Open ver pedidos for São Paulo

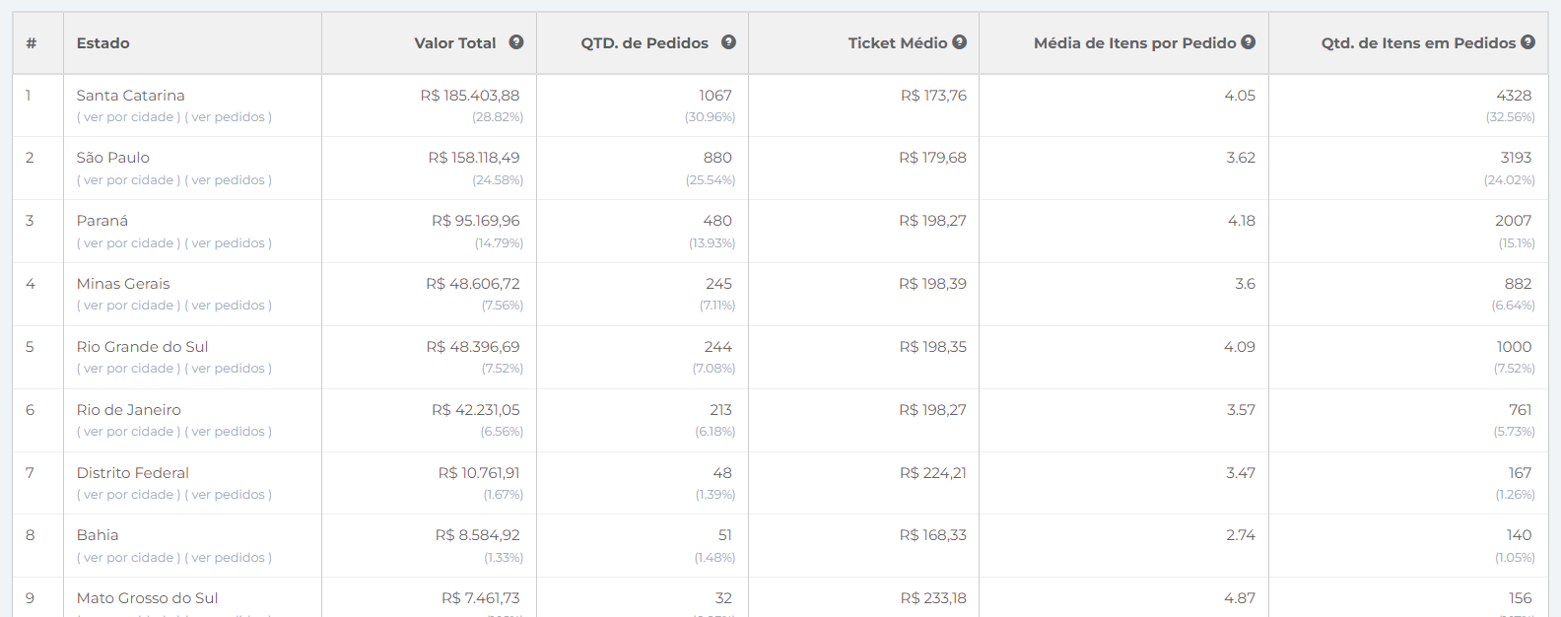(229, 180)
